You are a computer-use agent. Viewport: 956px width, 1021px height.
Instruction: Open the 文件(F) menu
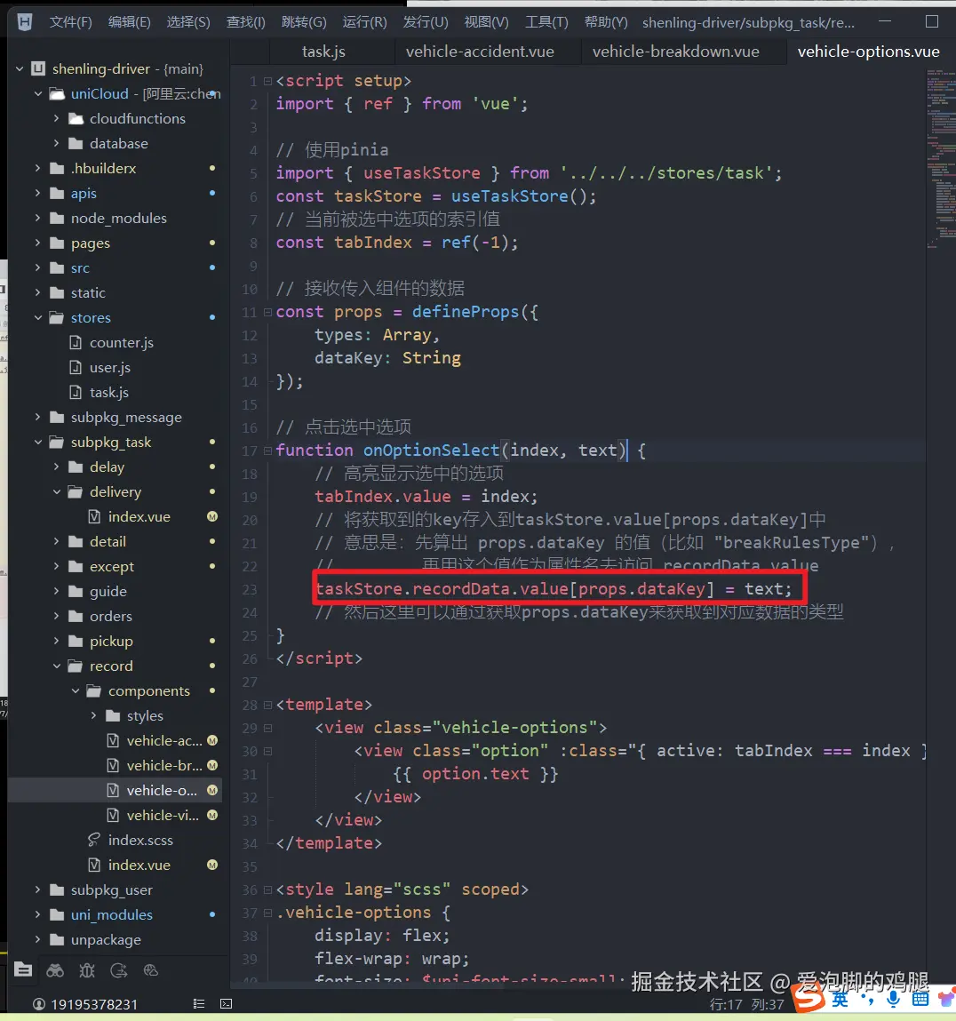click(70, 22)
